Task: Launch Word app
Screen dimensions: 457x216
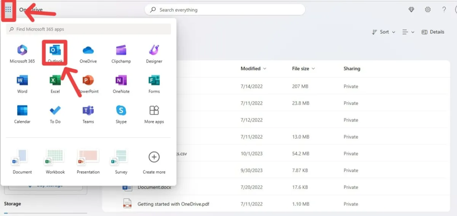Action: (x=22, y=84)
